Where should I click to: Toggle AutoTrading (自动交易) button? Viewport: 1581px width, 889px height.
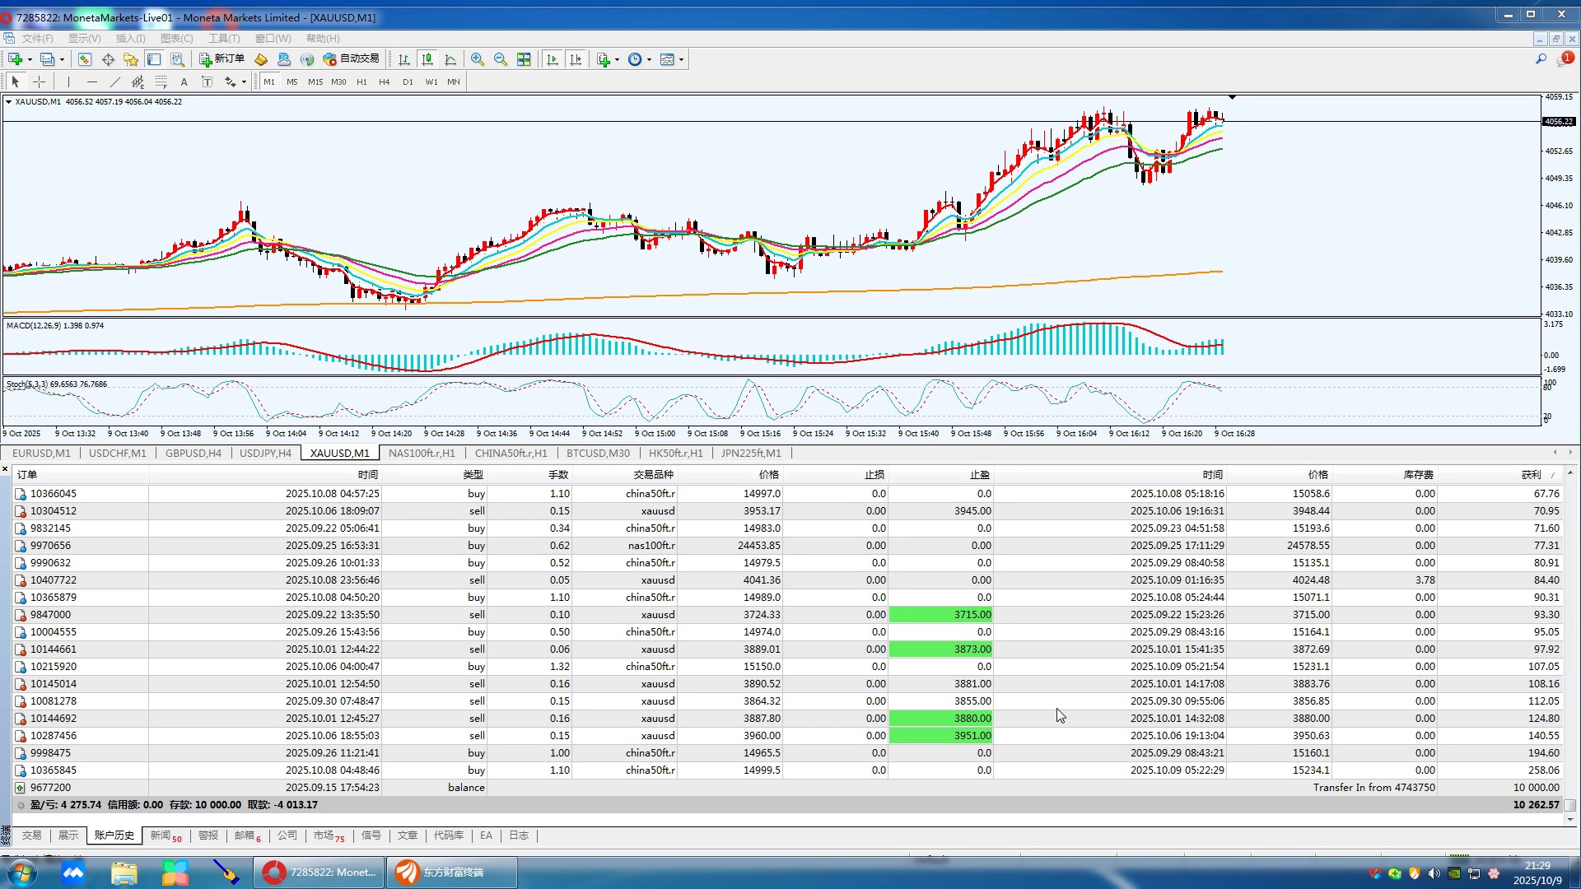coord(352,58)
